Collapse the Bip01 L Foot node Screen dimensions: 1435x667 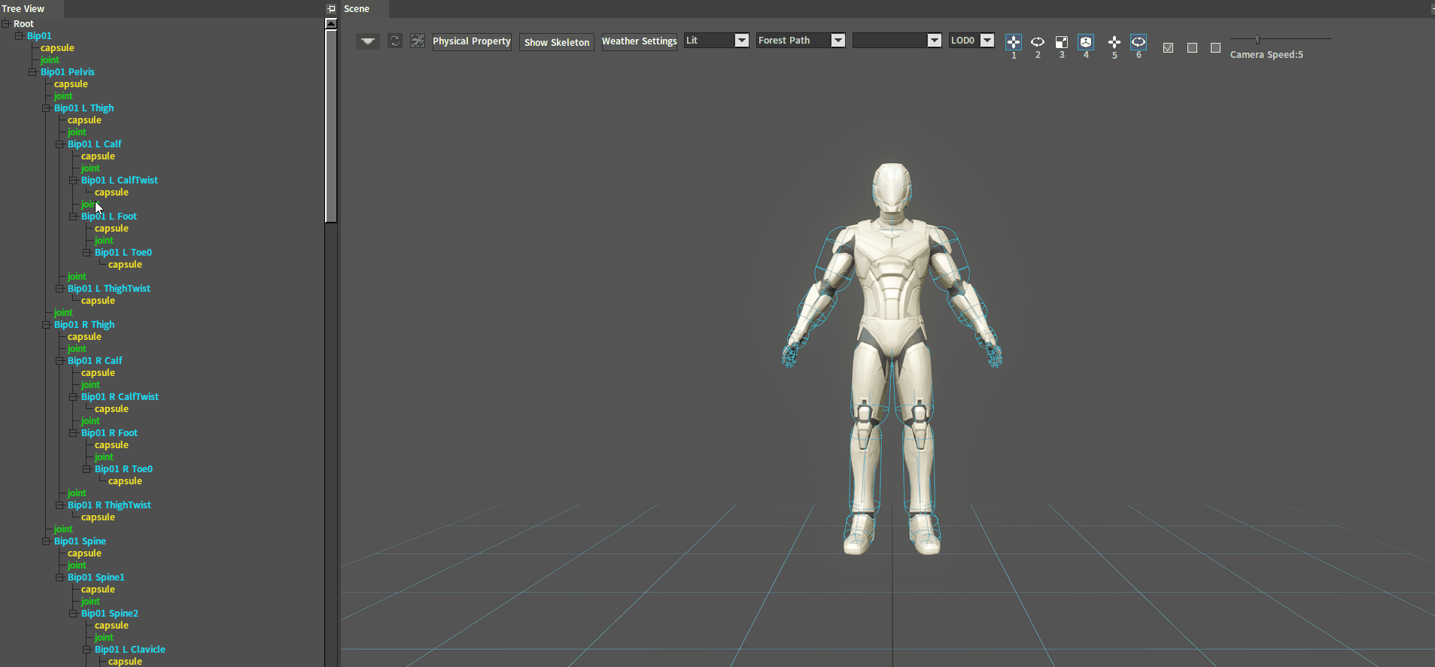tap(73, 217)
